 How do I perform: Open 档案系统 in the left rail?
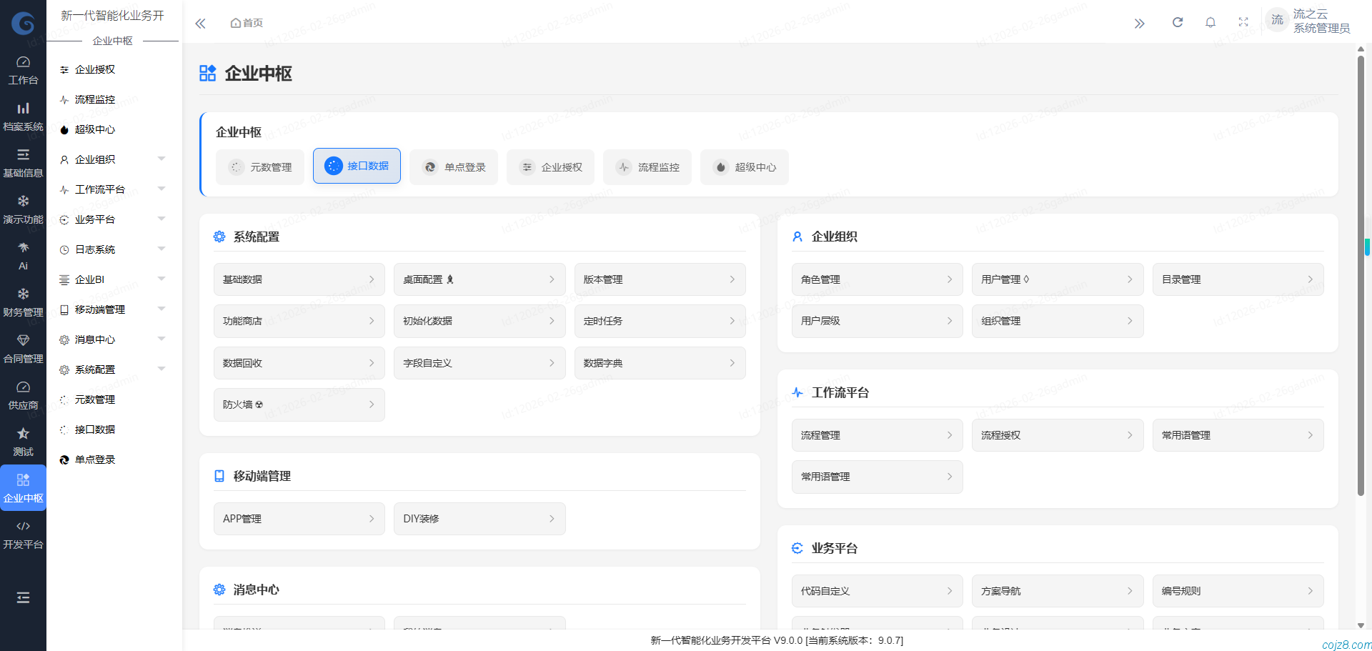point(23,116)
